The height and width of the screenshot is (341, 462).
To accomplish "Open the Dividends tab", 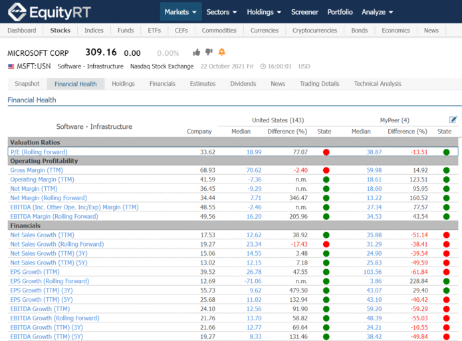I will pos(243,84).
